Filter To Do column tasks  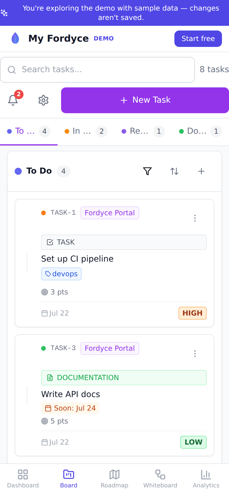point(147,171)
